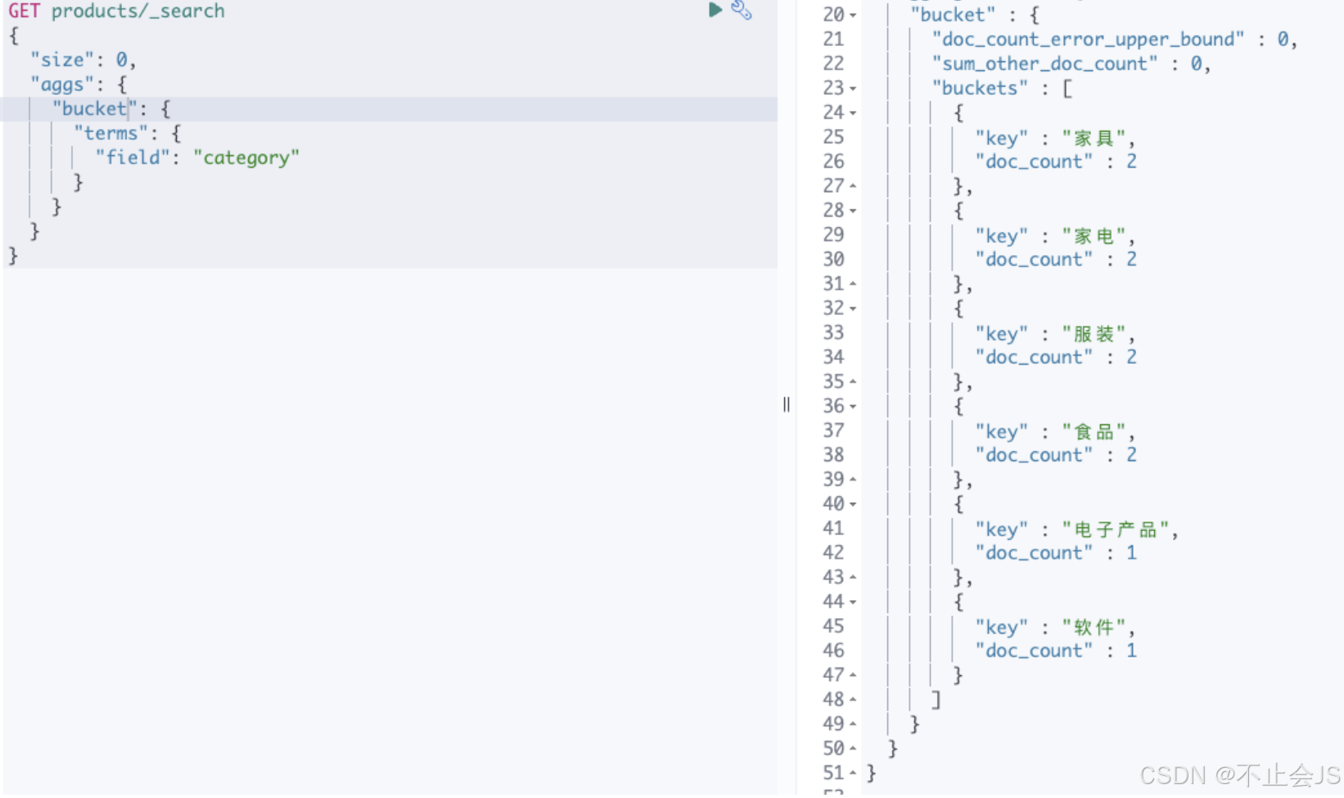The width and height of the screenshot is (1344, 798).
Task: Collapse the buckets array on line 23
Action: 853,88
